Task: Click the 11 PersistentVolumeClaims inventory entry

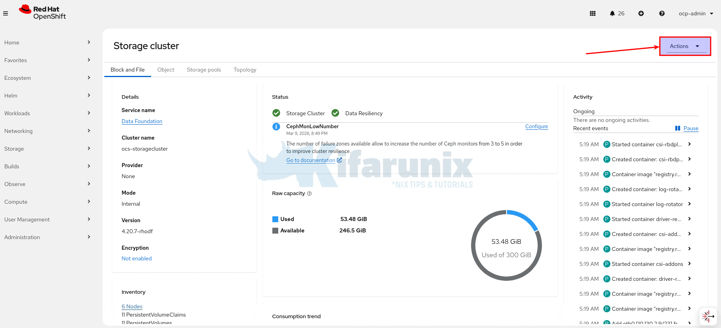Action: (x=153, y=315)
